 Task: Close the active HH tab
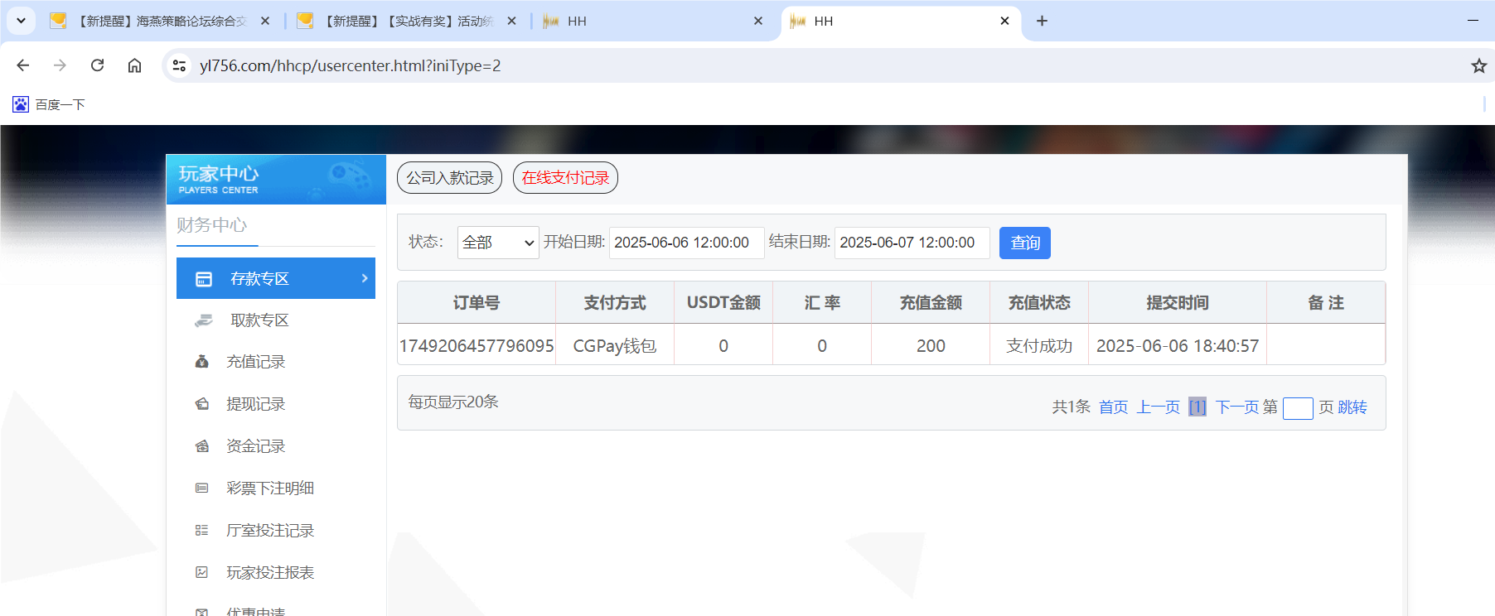pos(1004,21)
